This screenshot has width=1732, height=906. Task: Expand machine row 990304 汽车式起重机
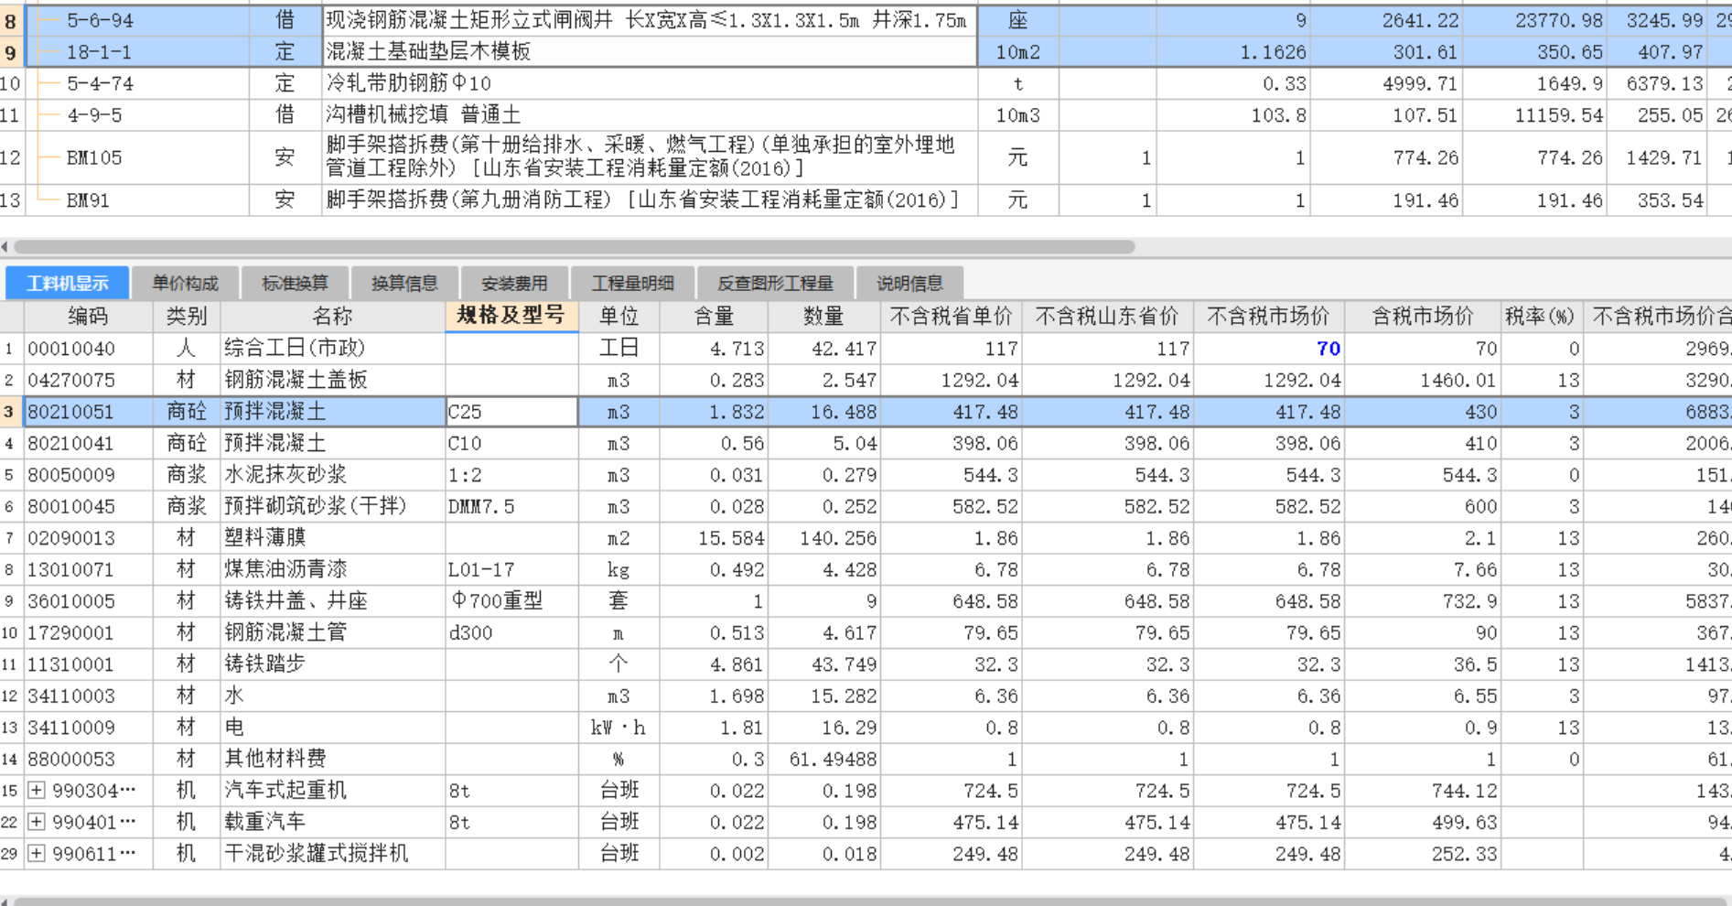pyautogui.click(x=36, y=790)
